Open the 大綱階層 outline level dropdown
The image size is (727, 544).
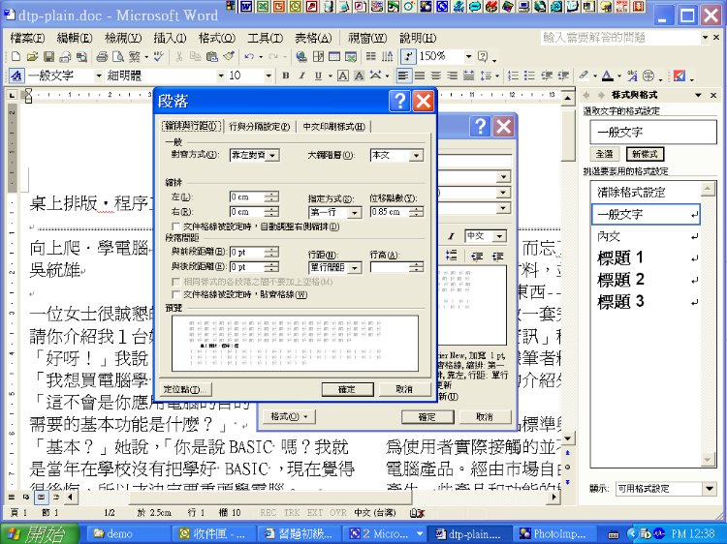pos(416,156)
